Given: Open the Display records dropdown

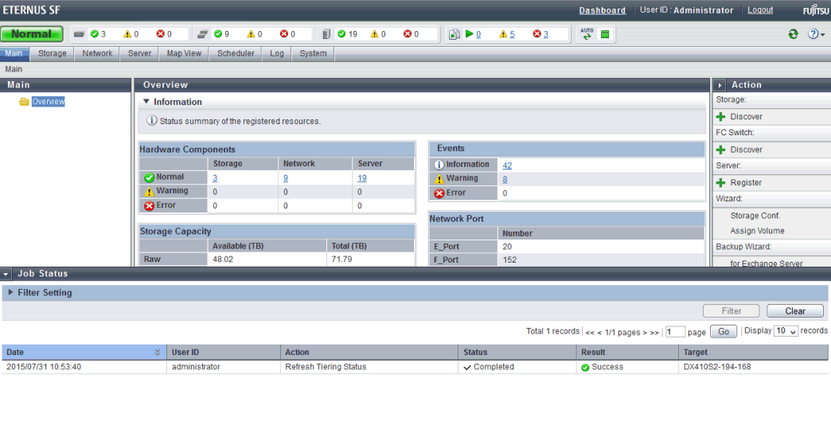Looking at the screenshot, I should click(786, 331).
